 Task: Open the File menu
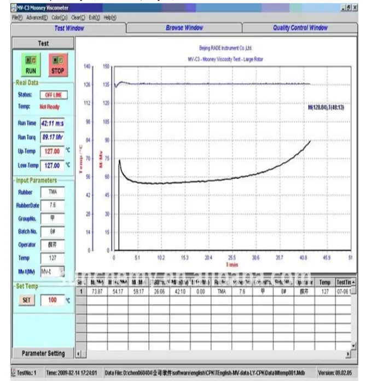(18, 18)
